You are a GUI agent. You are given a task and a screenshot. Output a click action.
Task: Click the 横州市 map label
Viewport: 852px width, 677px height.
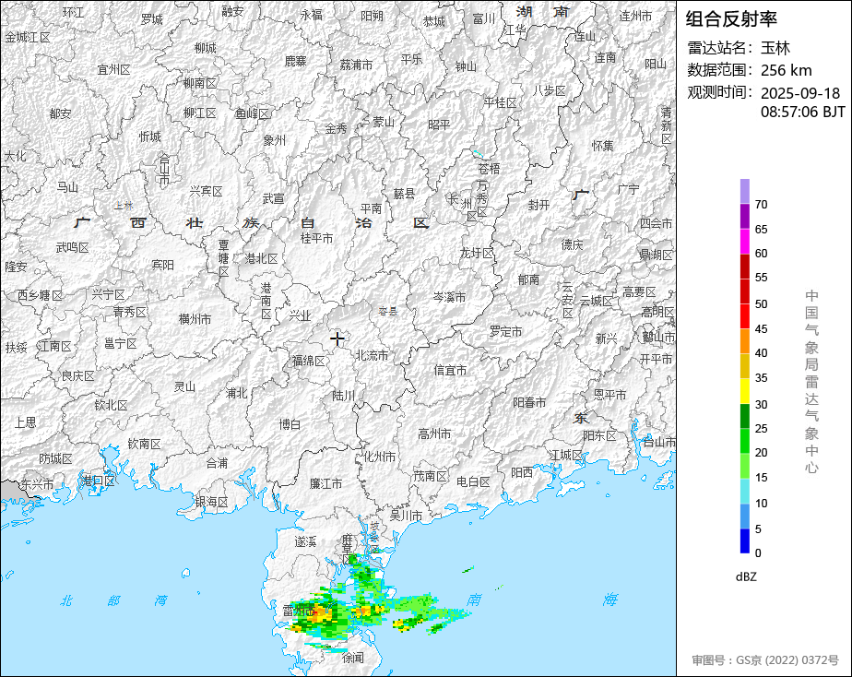tap(195, 319)
